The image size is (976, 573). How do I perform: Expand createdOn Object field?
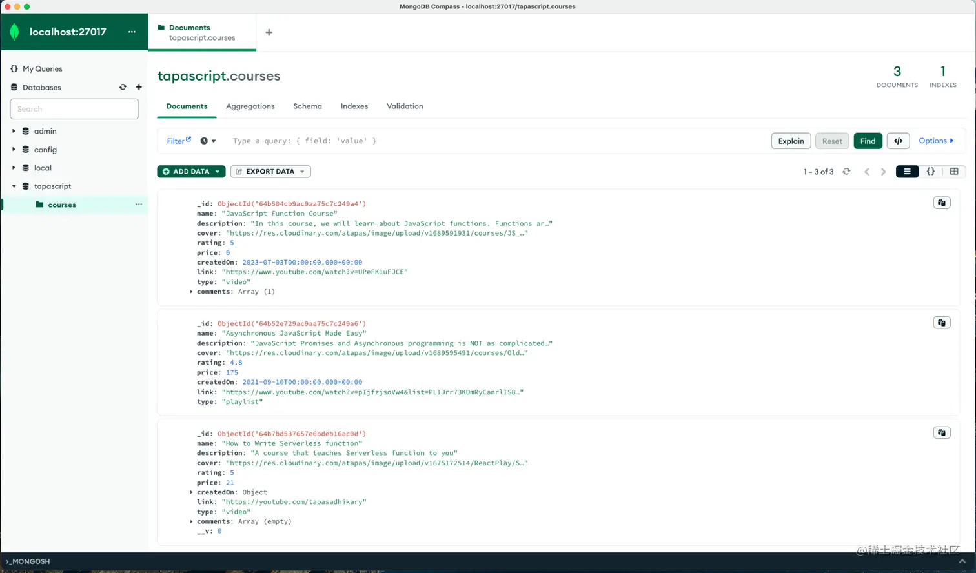[x=191, y=492]
